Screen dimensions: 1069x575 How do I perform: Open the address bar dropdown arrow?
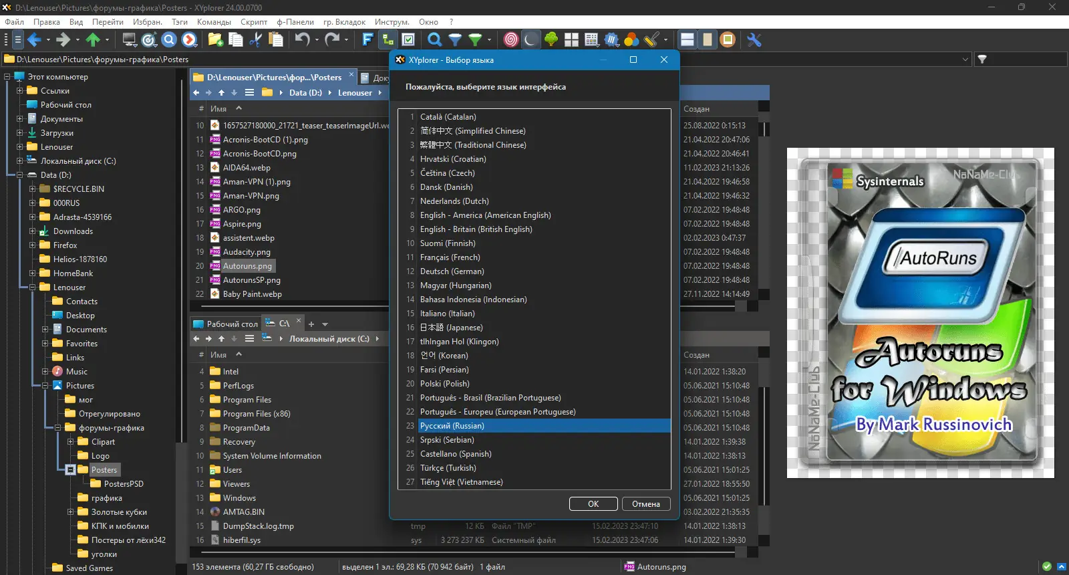coord(965,60)
